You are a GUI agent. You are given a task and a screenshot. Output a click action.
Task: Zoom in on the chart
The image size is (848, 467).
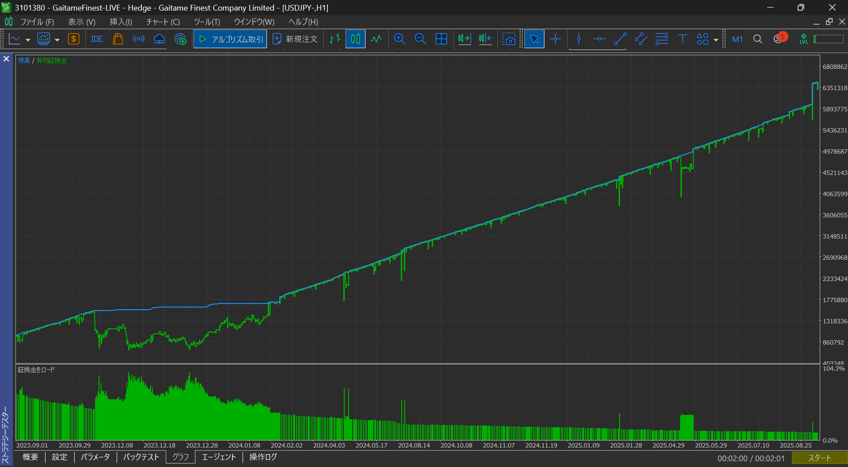[x=399, y=39]
